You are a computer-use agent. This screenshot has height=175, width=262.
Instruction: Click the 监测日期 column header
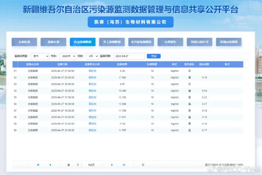click(x=62, y=64)
